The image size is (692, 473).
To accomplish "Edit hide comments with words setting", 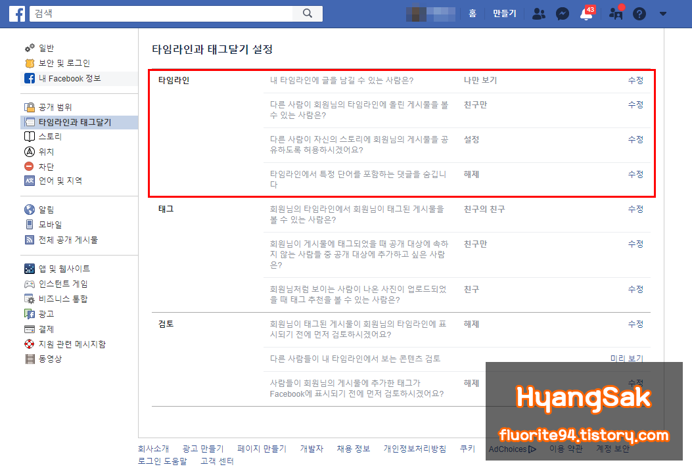I will tap(635, 174).
